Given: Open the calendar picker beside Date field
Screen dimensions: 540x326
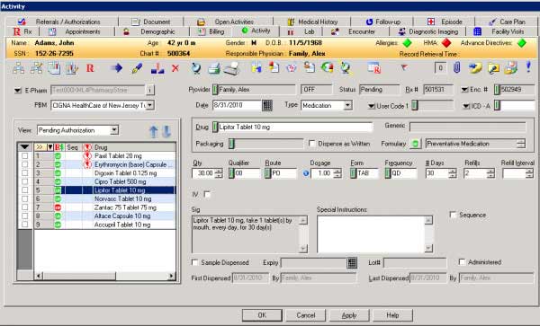Looking at the screenshot, I should tap(267, 105).
